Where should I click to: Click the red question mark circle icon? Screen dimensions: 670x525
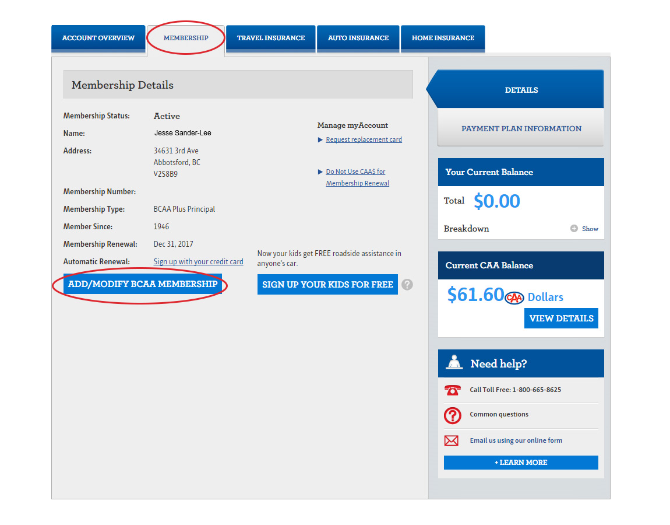tap(452, 415)
